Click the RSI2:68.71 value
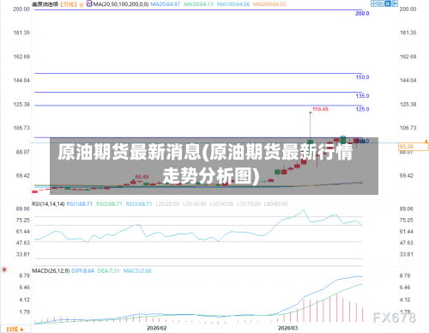Viewport: 429px width, 333px height. (x=109, y=204)
